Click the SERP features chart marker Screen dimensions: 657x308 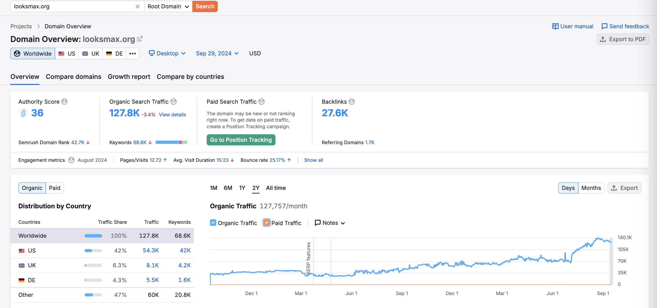click(308, 258)
